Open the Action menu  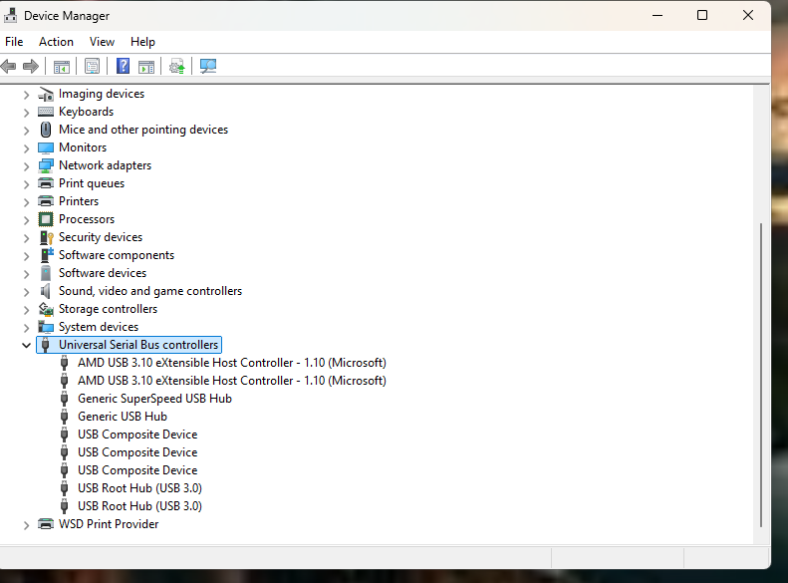56,42
